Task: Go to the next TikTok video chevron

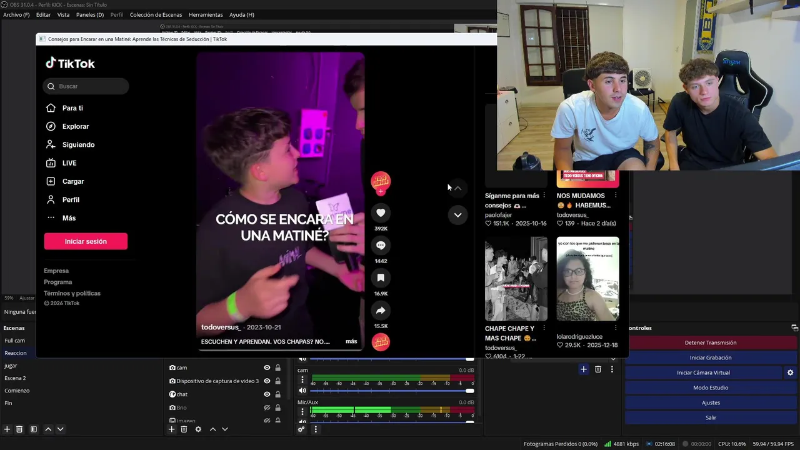Action: pos(457,215)
